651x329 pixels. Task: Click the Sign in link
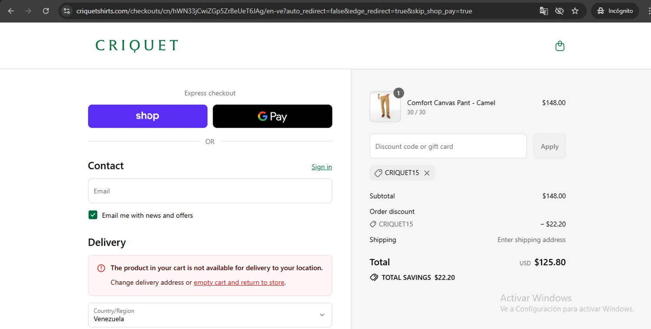(322, 167)
